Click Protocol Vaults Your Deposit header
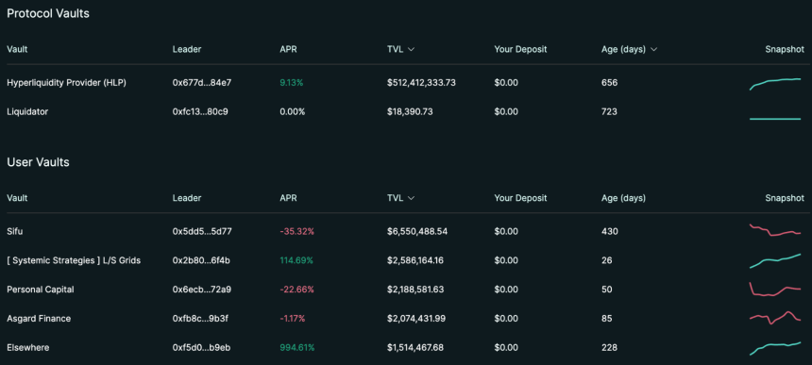This screenshot has width=812, height=365. [520, 50]
